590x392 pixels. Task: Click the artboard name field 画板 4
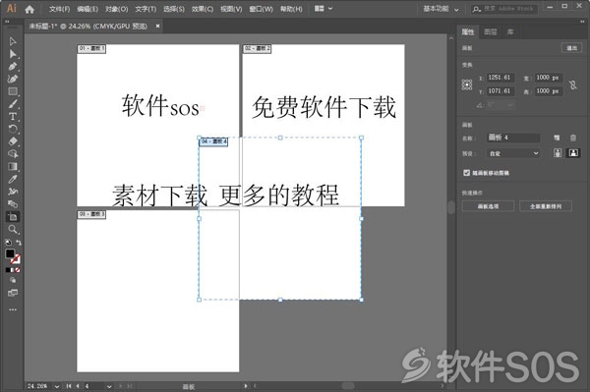pyautogui.click(x=513, y=138)
